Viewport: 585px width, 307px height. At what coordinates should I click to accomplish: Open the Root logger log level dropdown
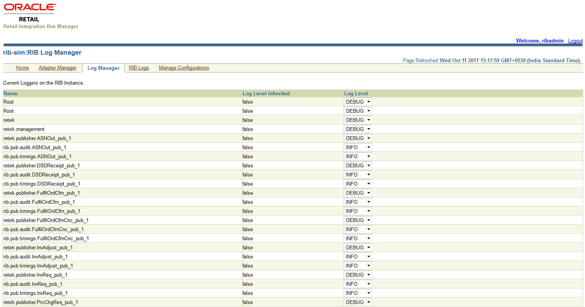coord(358,102)
